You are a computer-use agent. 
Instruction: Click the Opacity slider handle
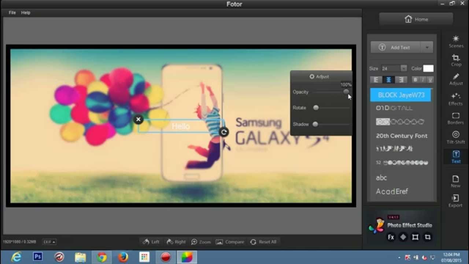(346, 92)
